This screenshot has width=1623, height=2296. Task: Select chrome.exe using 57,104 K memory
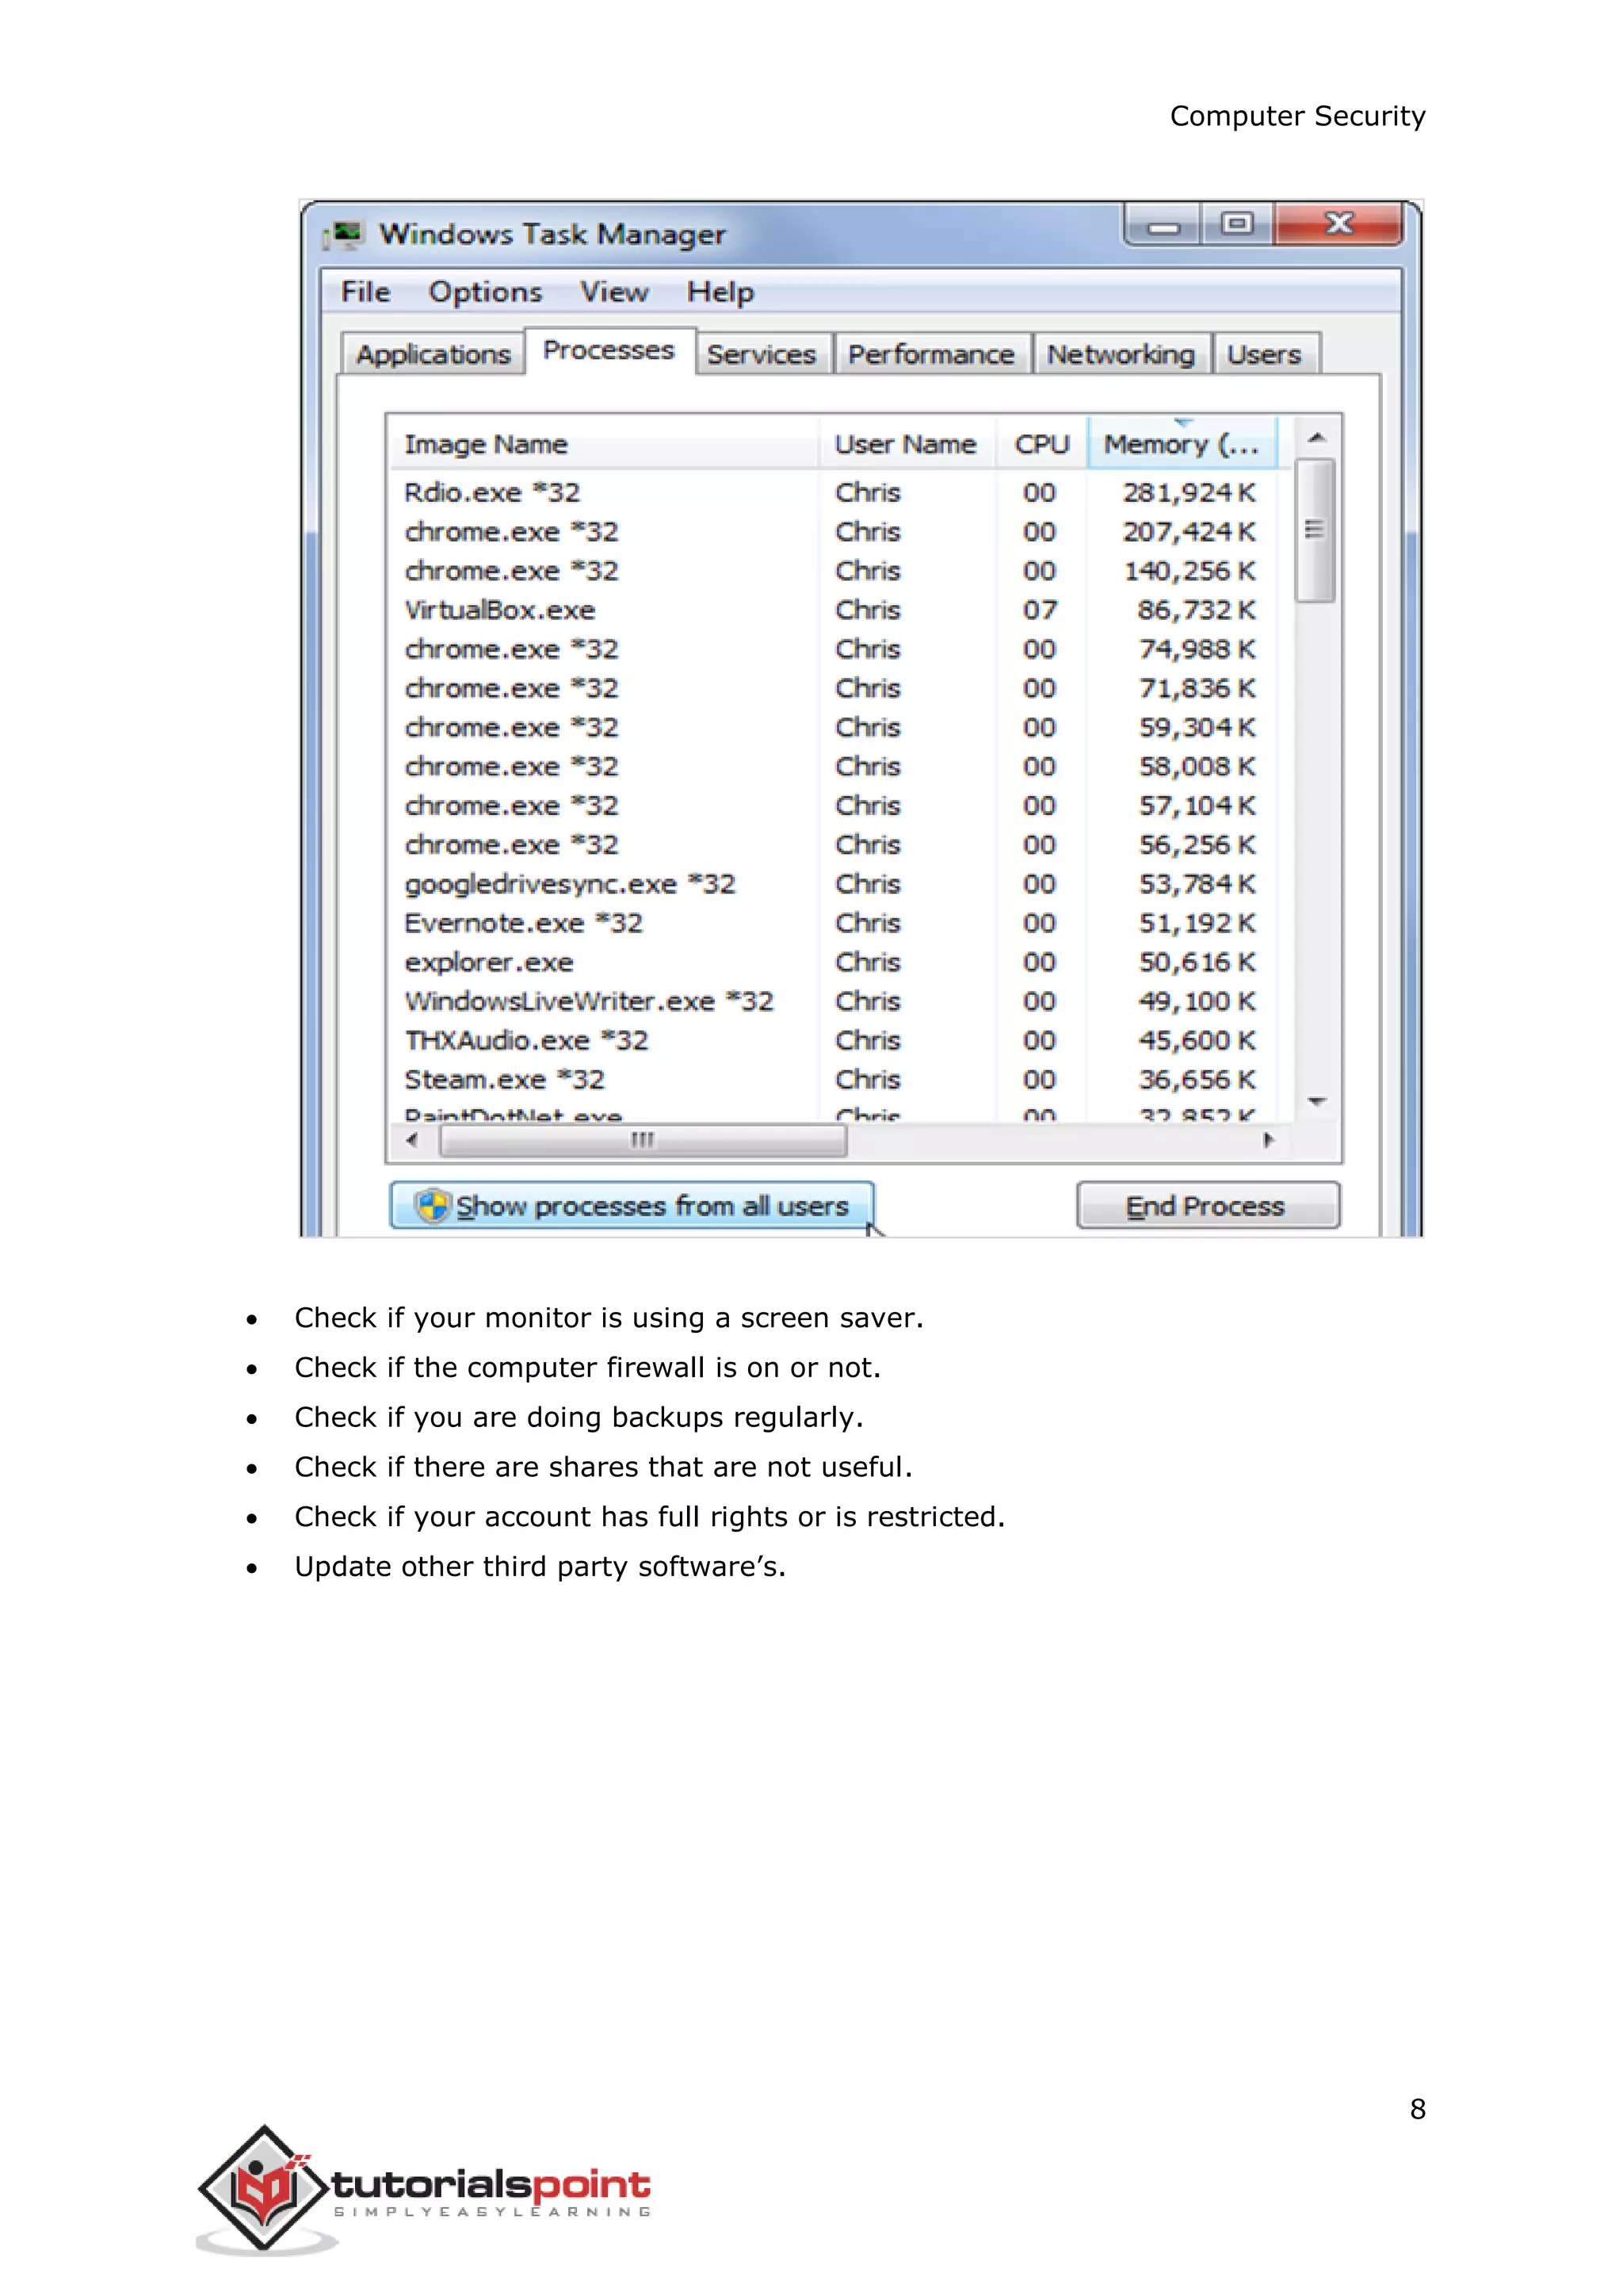[834, 806]
